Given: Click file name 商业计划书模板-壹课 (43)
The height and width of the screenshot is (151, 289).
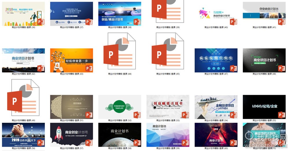Looking at the screenshot, I should point(71,74).
